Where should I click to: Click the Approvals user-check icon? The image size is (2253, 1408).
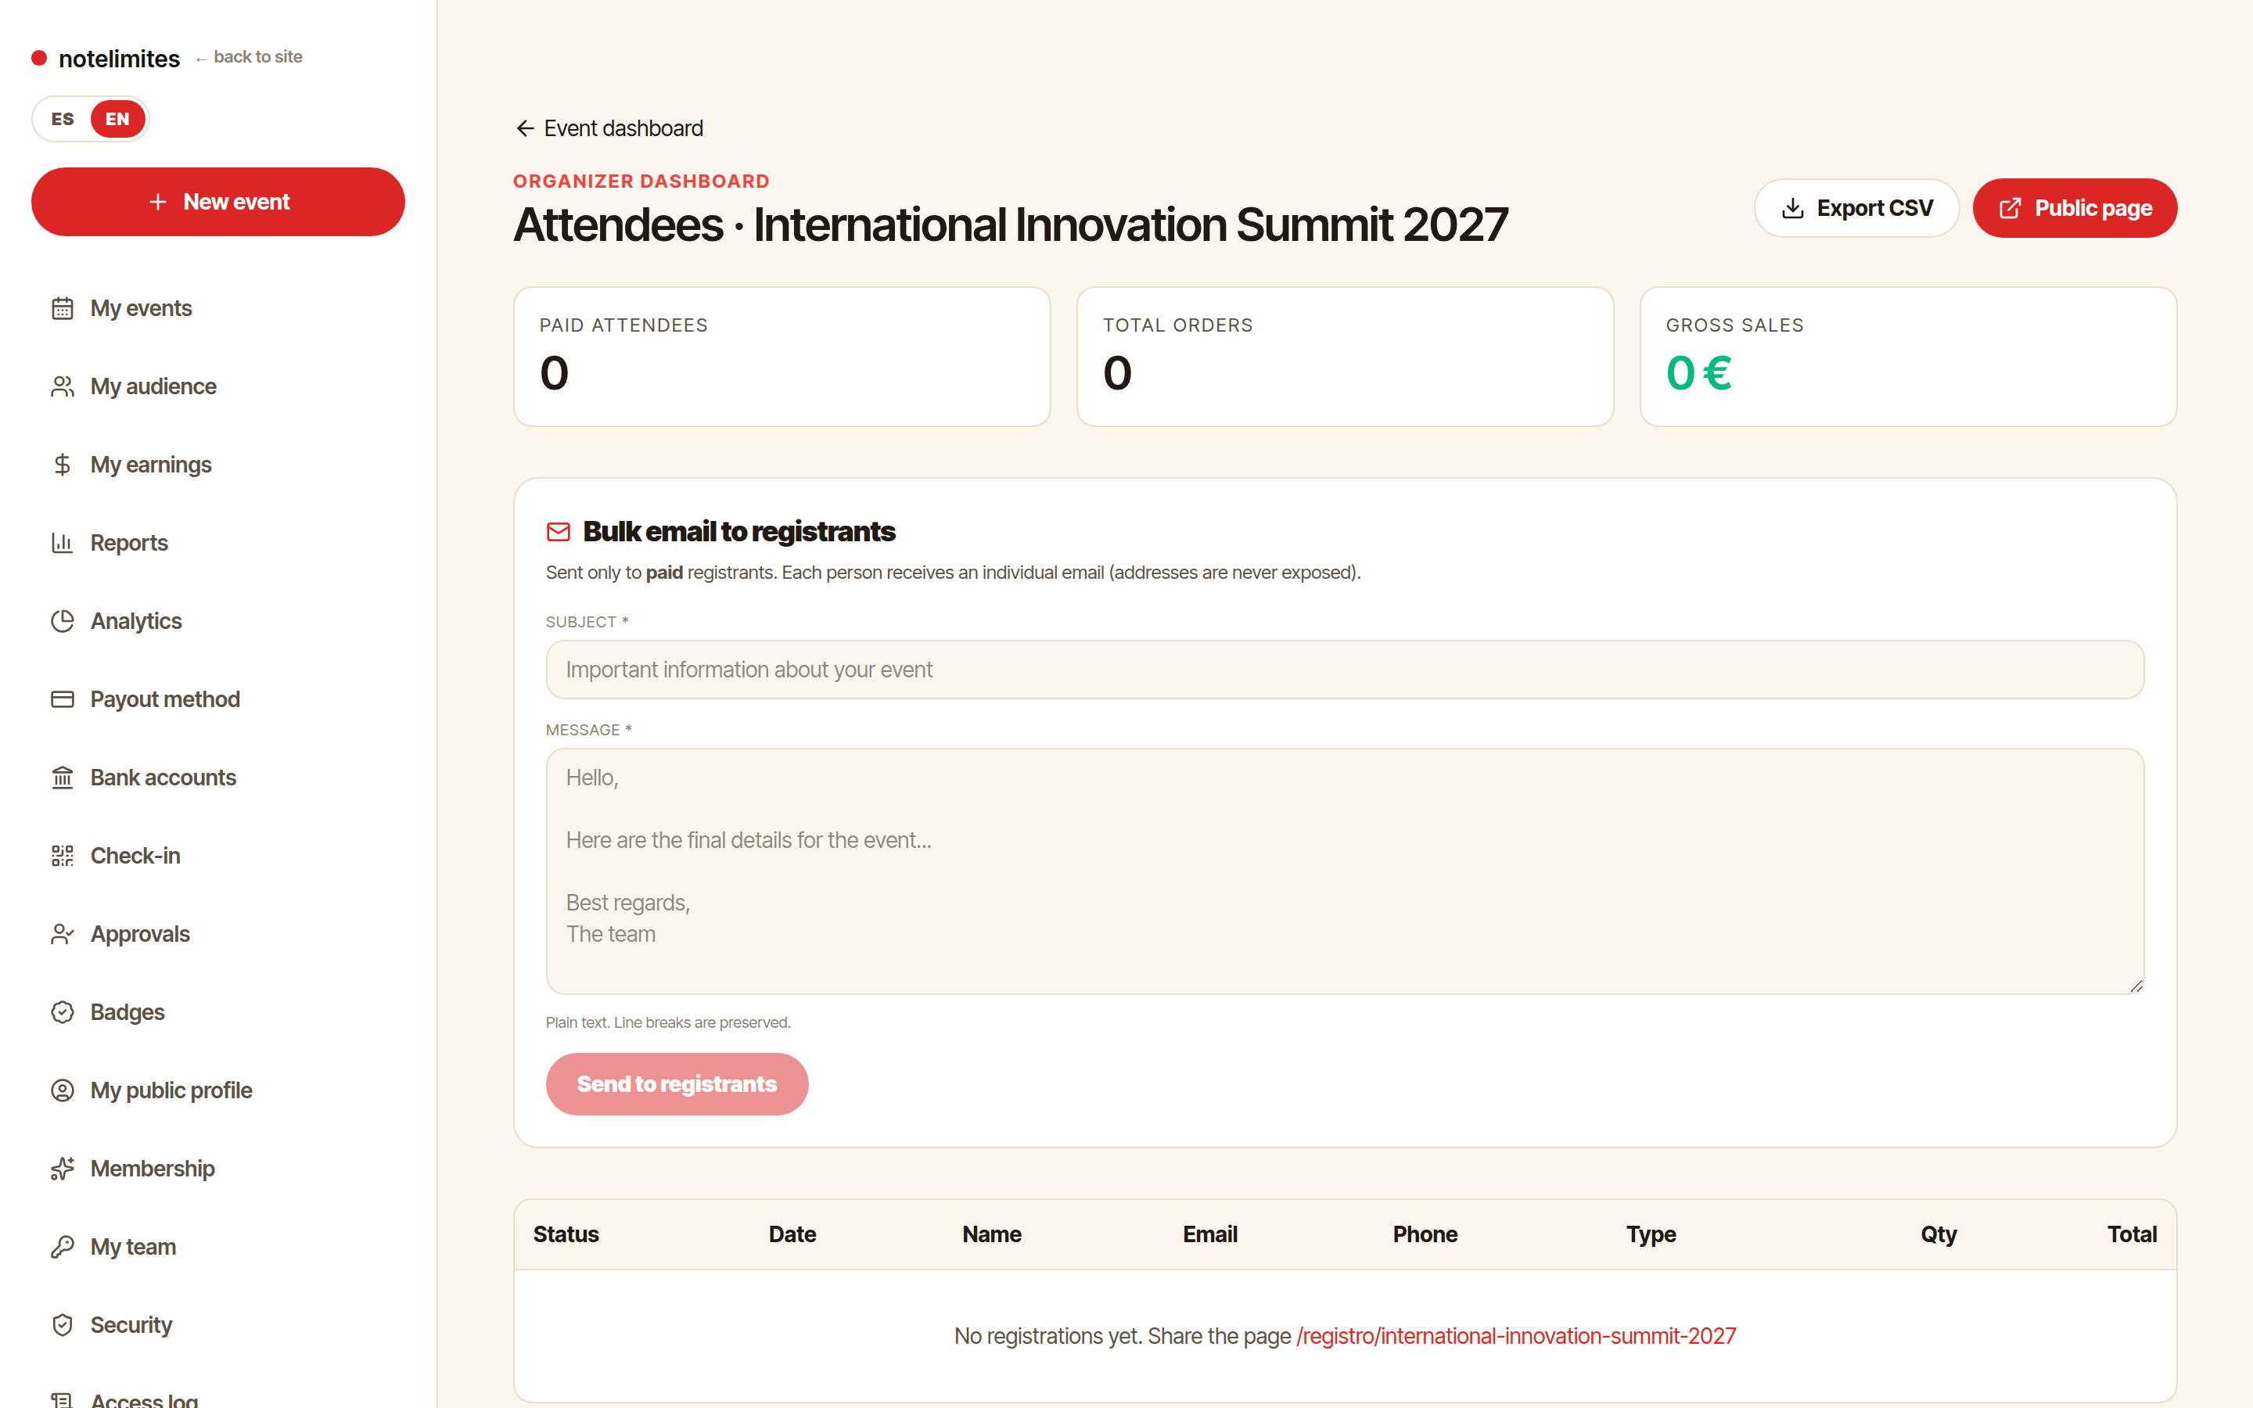(63, 934)
